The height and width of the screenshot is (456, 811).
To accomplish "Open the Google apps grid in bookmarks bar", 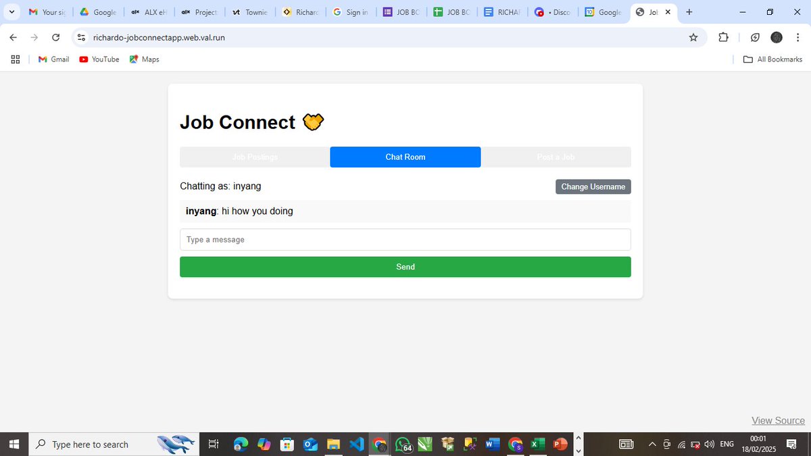I will [x=15, y=59].
